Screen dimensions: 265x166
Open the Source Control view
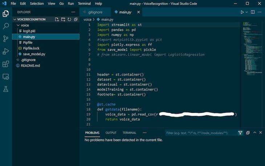5,39
